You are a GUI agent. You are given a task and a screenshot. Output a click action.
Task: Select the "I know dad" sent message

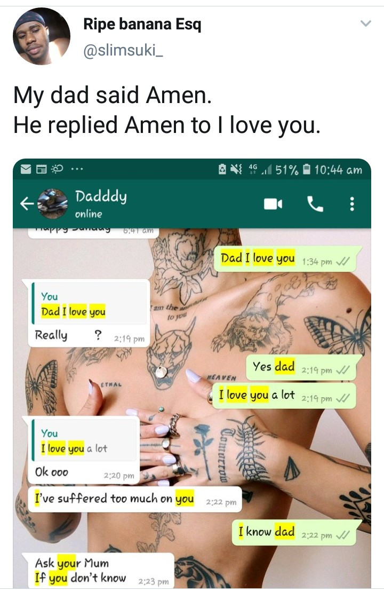(x=294, y=533)
